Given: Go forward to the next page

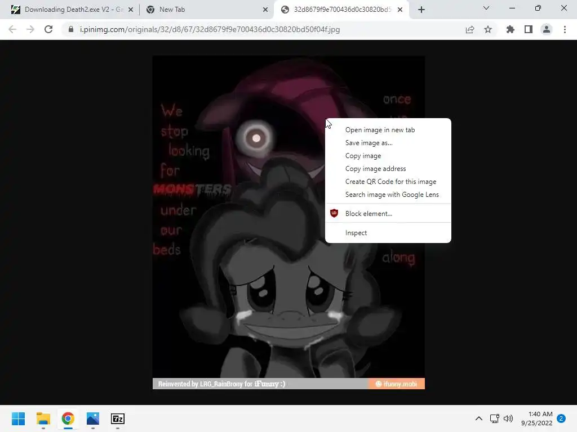Looking at the screenshot, I should (30, 29).
